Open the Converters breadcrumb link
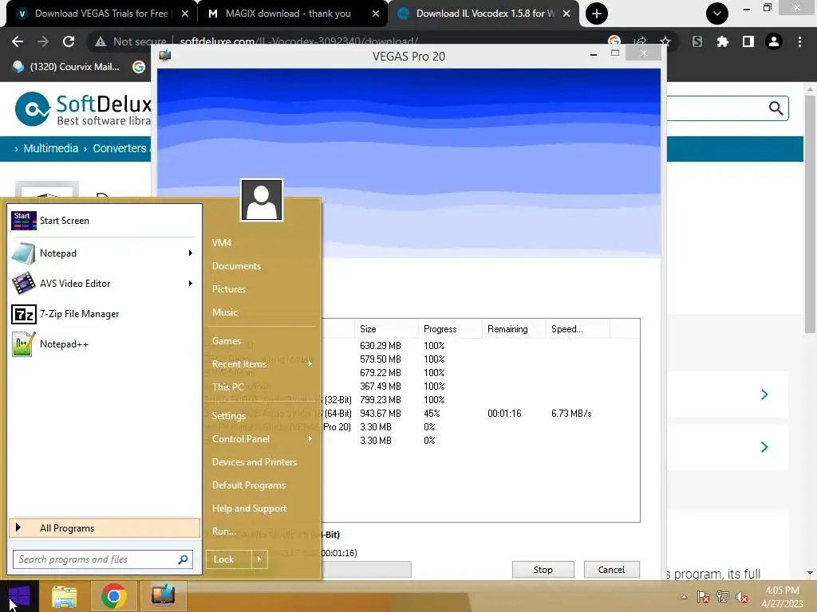This screenshot has width=817, height=612. [120, 148]
